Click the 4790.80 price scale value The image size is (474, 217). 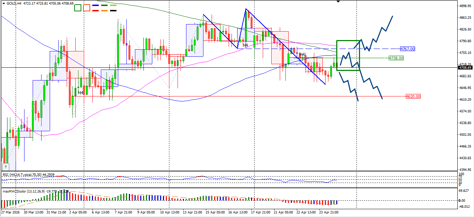(465, 41)
